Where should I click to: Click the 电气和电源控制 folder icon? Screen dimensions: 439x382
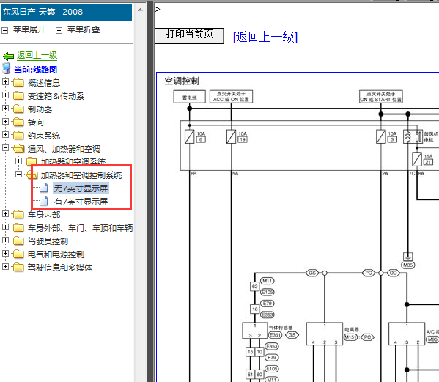point(18,254)
